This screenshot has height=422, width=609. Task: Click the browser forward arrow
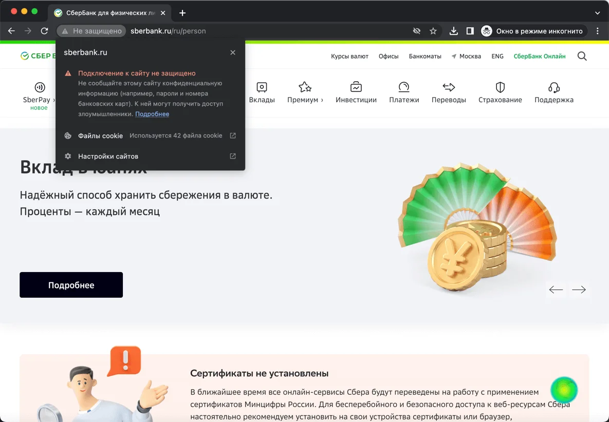point(28,31)
